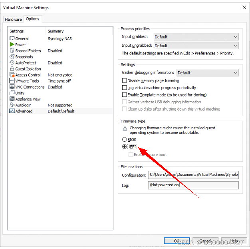Open the Input grabbed priority dropdown
This screenshot has width=250, height=249.
196,37
